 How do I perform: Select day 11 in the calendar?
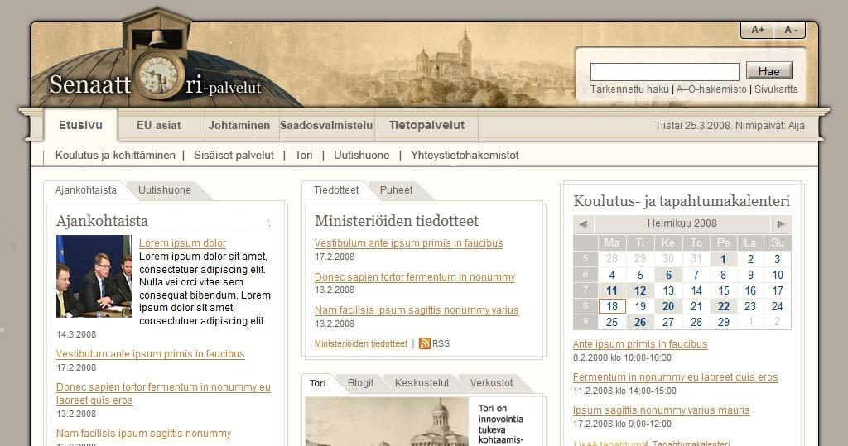(x=612, y=290)
